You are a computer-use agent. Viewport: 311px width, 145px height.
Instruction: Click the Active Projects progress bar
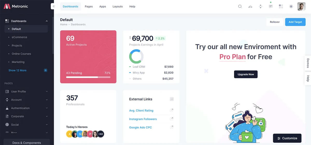point(88,77)
